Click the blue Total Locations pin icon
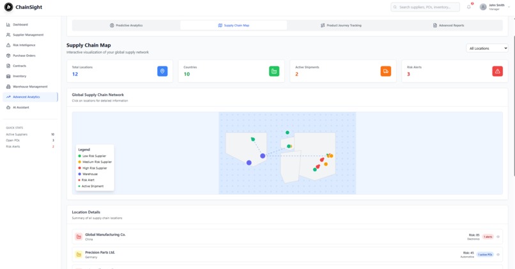The image size is (515, 269). [162, 71]
